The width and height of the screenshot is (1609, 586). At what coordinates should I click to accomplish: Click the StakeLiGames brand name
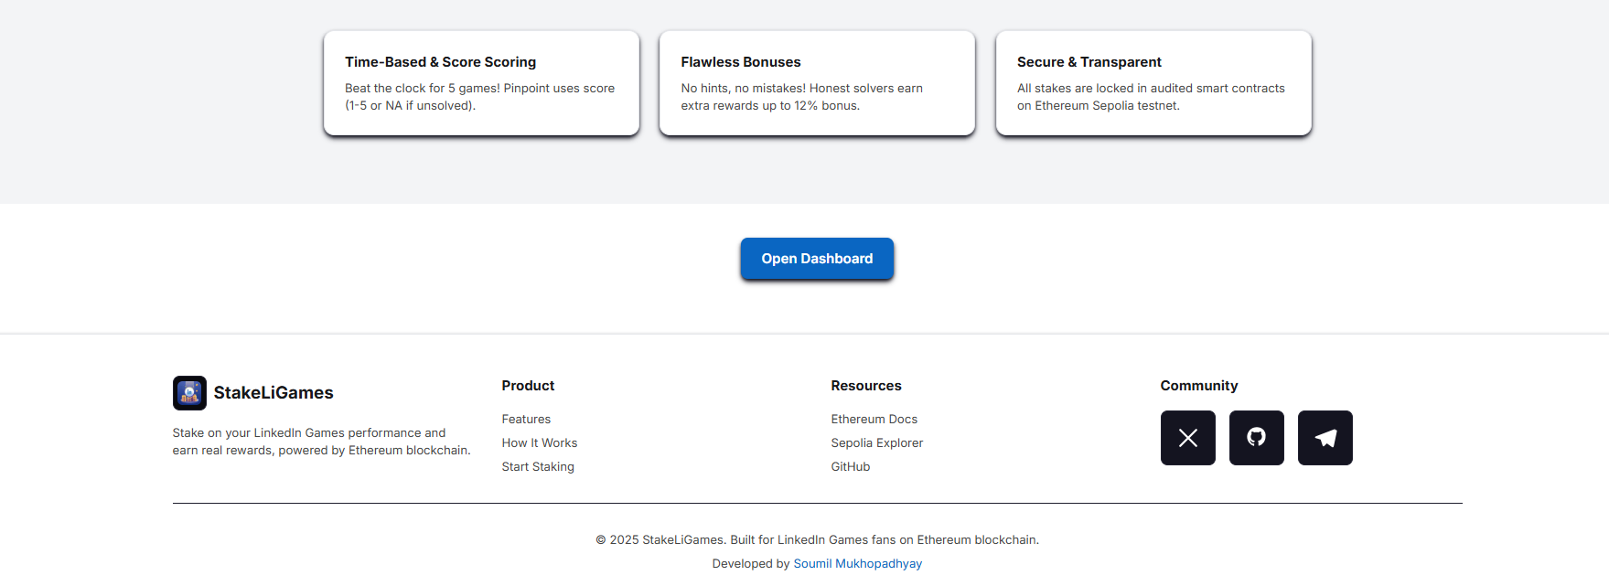click(x=273, y=393)
